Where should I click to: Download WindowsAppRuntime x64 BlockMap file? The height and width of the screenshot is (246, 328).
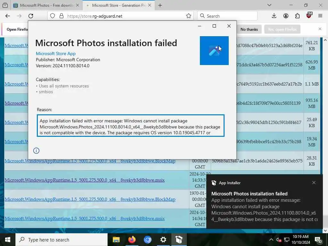[90, 161]
